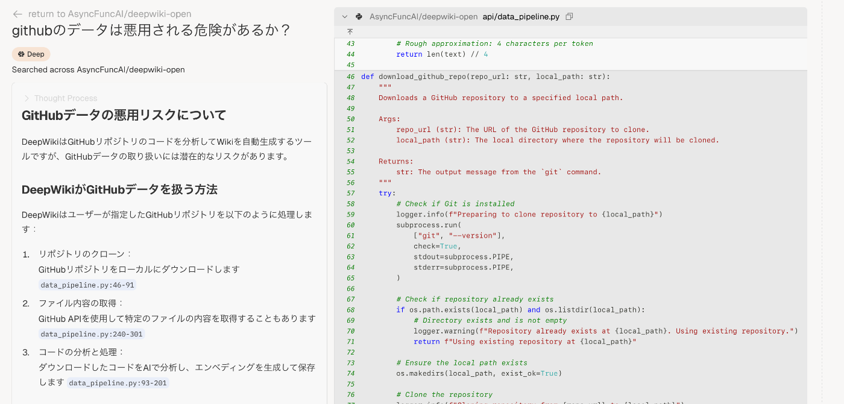Click docstring line Downloads a GitHub repository
Viewport: 844px width, 404px height.
click(x=501, y=98)
